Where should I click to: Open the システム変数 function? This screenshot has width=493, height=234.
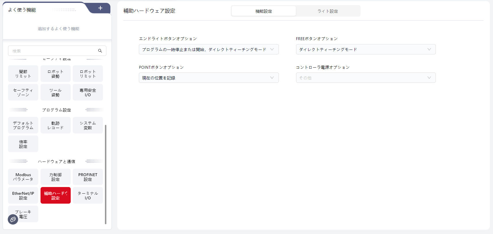tap(88, 125)
